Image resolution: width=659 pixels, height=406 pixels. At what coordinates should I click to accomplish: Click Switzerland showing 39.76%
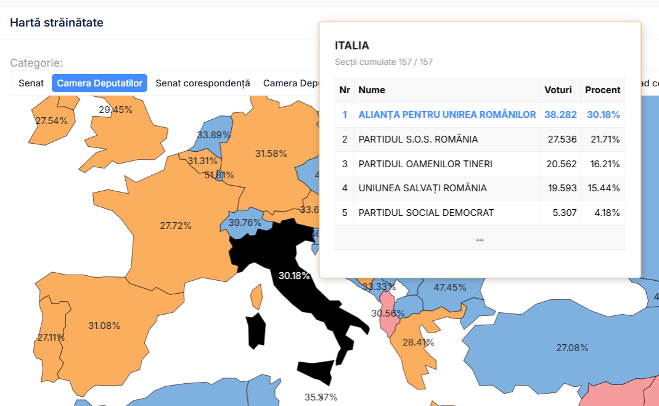click(245, 222)
